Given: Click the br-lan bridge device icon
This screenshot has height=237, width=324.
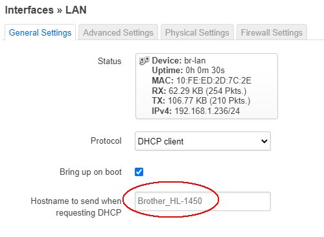Looking at the screenshot, I should [x=144, y=61].
